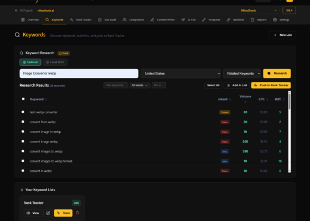Select the Keywords tab
This screenshot has height=221, width=310.
pyautogui.click(x=54, y=20)
